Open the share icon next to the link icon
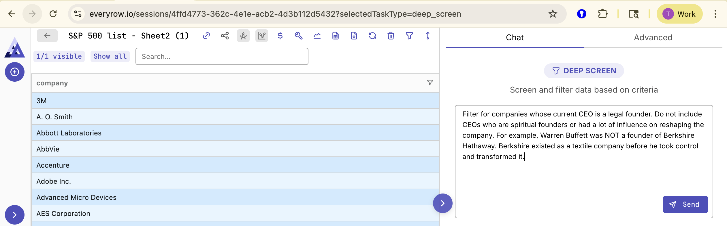This screenshot has width=727, height=226. pyautogui.click(x=225, y=36)
